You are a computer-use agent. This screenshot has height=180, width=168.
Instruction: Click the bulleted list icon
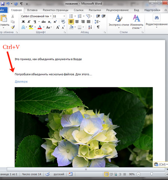click(x=71, y=16)
